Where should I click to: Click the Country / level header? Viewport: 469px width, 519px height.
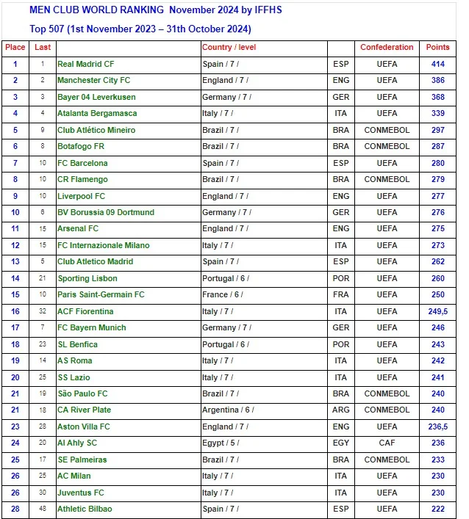(x=229, y=47)
